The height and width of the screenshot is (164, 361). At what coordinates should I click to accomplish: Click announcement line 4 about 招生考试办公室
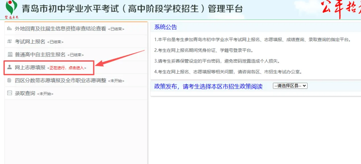[x=228, y=72]
